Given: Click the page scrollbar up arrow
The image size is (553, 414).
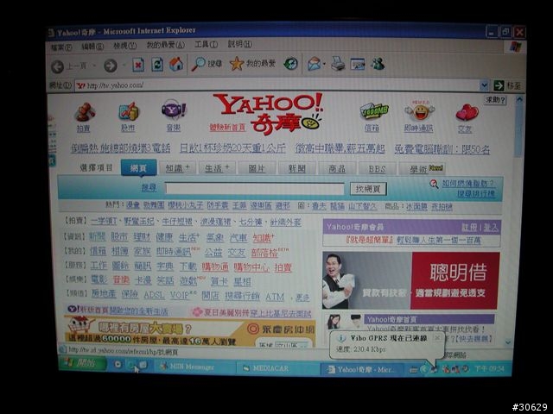Looking at the screenshot, I should [x=518, y=100].
